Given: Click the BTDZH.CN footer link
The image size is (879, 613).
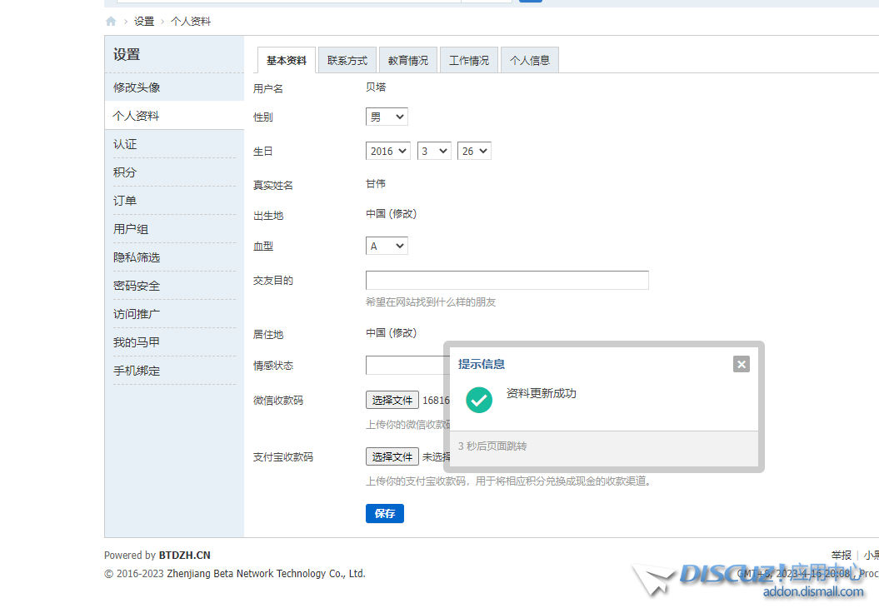Looking at the screenshot, I should pyautogui.click(x=184, y=555).
